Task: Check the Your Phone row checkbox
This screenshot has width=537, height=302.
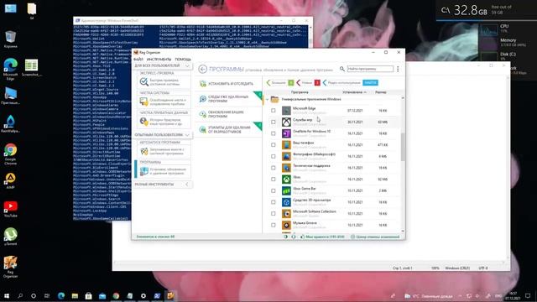Action: [273, 145]
